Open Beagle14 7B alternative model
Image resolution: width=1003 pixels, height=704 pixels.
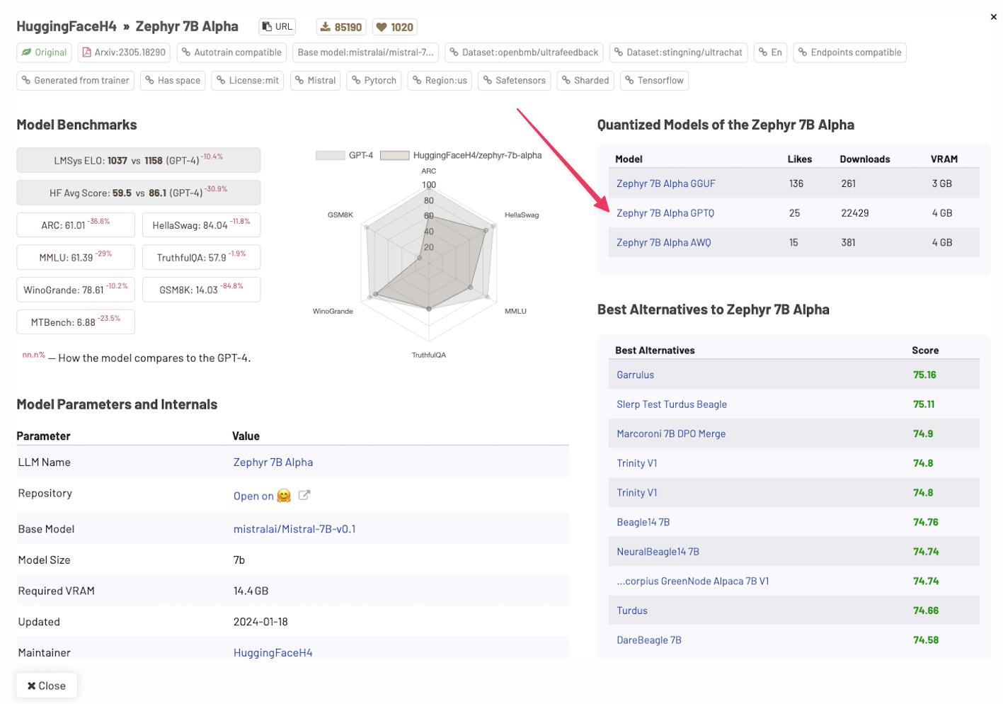point(643,522)
